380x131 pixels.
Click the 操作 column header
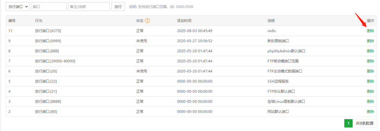coord(370,21)
